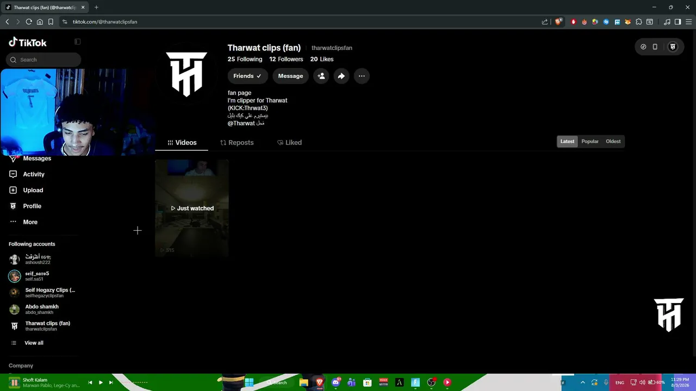The image size is (696, 391).
Task: Switch to the Reposts tab
Action: (237, 142)
